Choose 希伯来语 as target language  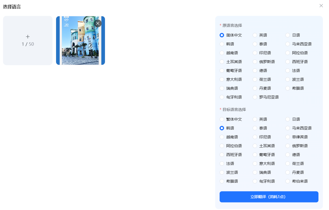point(288,181)
